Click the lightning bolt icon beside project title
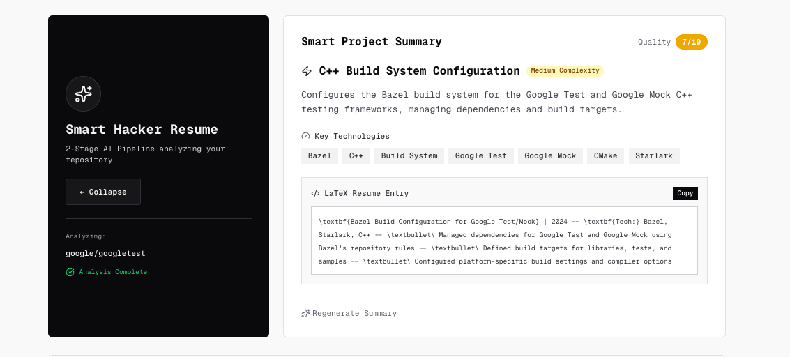Viewport: 790px width, 357px height. click(x=307, y=71)
